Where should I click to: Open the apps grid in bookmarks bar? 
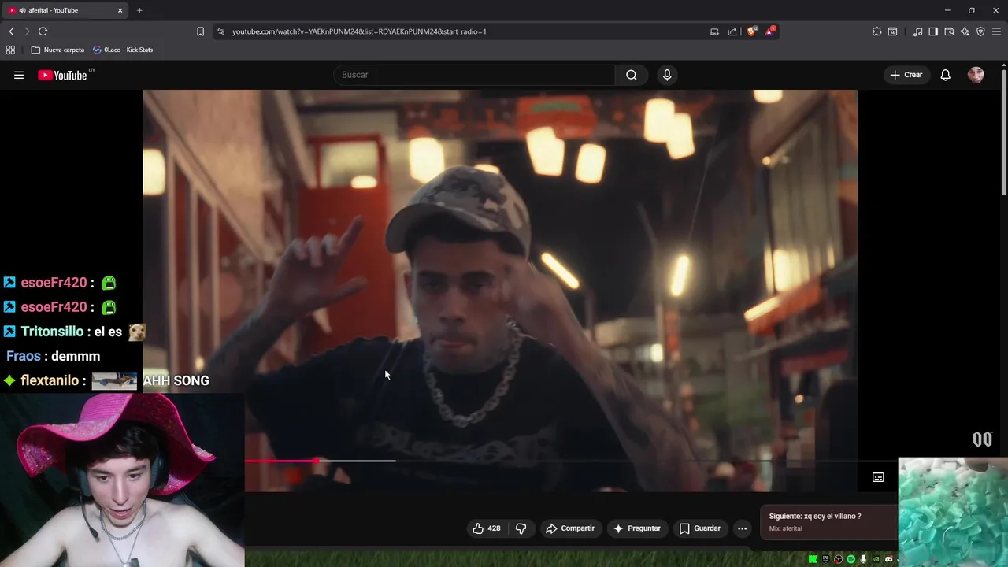[x=10, y=50]
